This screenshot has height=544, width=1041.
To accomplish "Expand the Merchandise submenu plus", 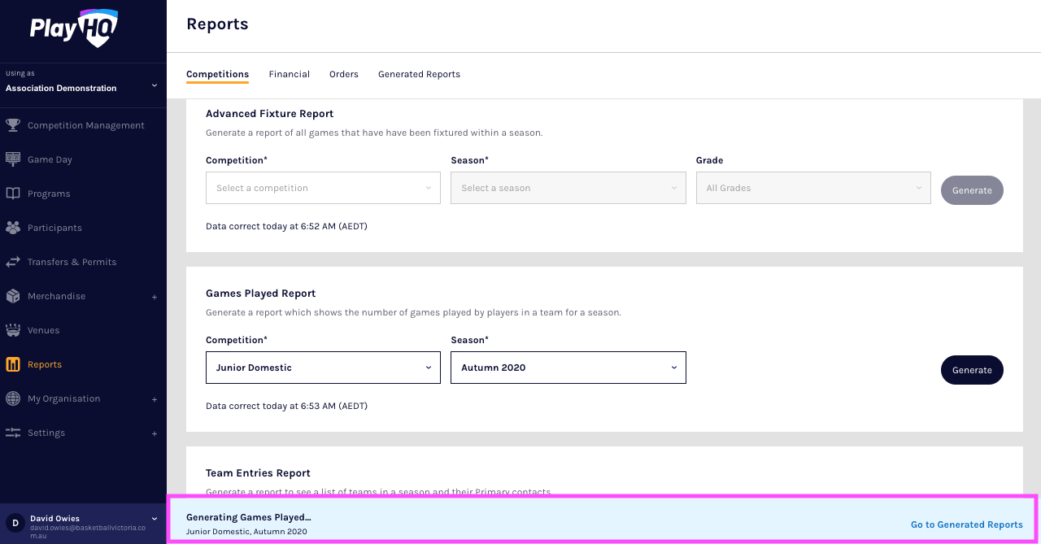I will (x=155, y=297).
